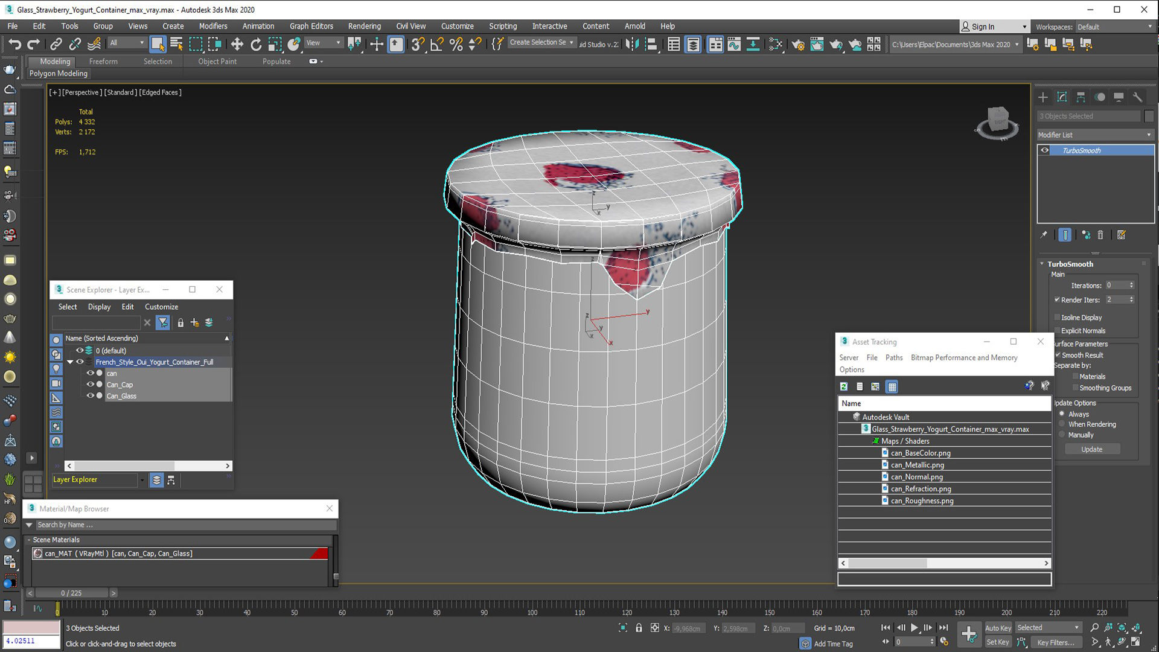Open the Rendering menu
Image resolution: width=1159 pixels, height=652 pixels.
(364, 26)
